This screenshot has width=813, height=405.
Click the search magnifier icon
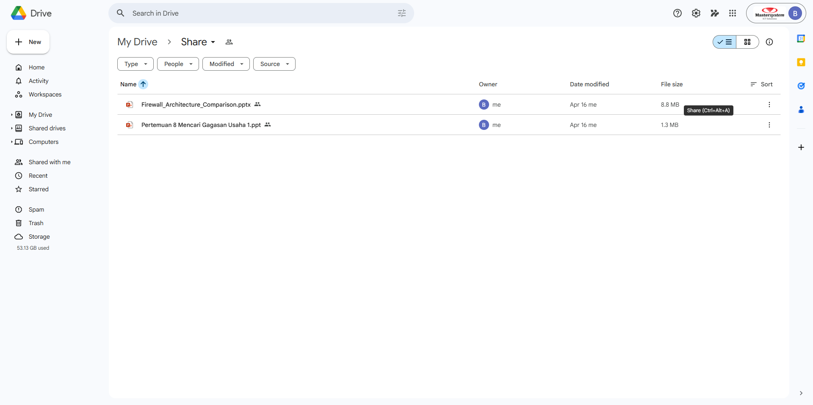point(121,13)
